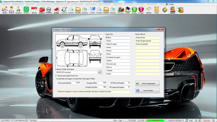The image size is (217, 122).
Task: Select the Bateria fixed field
Action: (118, 38)
